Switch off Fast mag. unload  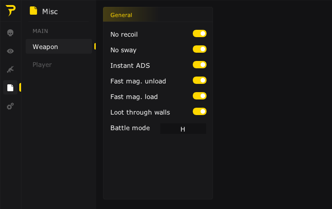(x=199, y=80)
